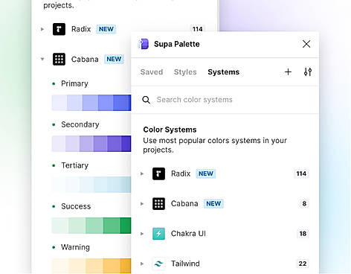Click the Chakra UI lightning icon
This screenshot has height=274, width=351.
(x=158, y=234)
